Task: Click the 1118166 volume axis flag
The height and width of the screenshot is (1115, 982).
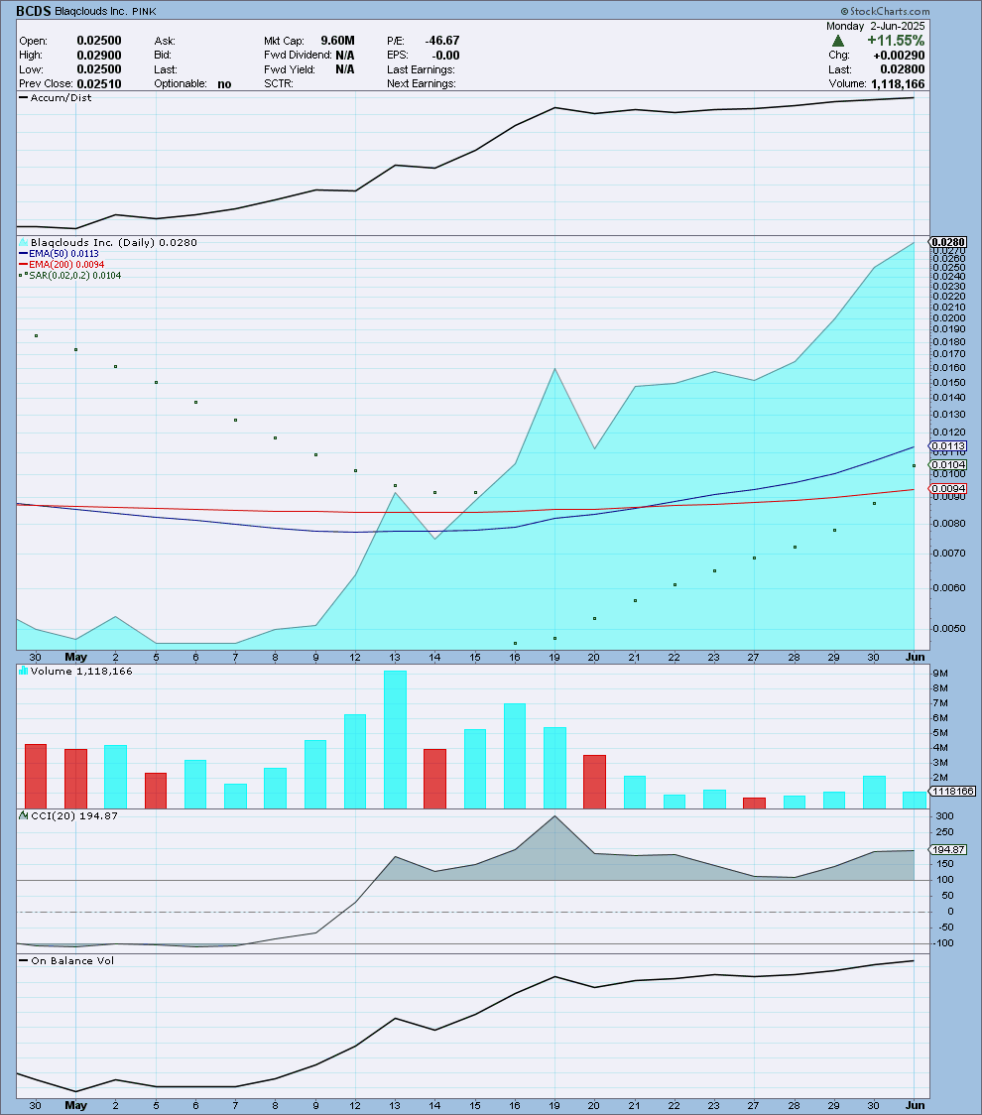Action: pos(952,792)
